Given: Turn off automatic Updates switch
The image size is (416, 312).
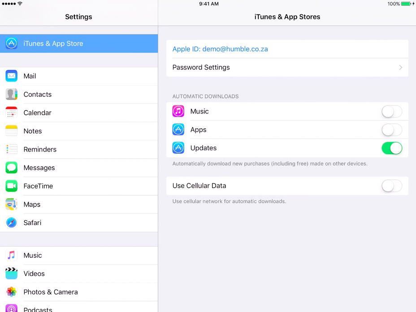Looking at the screenshot, I should coord(392,148).
